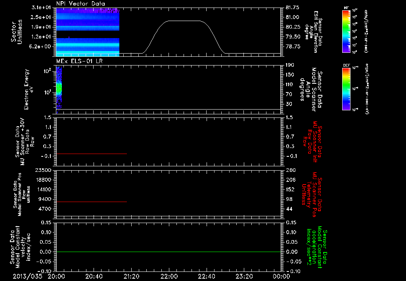Screen dimensions: 406x281
Task: Click the 1.9e+01 sector tick label
Action: pyautogui.click(x=42, y=27)
